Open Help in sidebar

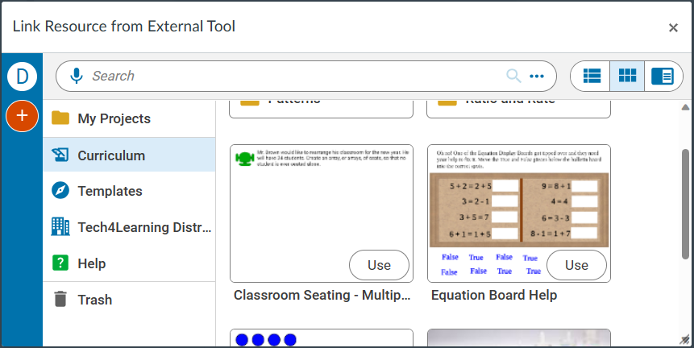(x=129, y=263)
